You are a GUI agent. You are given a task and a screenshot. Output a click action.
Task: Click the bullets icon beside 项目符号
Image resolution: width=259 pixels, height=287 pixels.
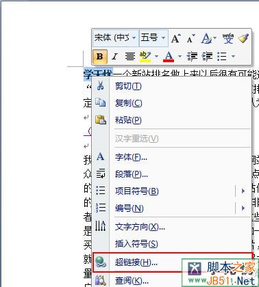point(101,191)
